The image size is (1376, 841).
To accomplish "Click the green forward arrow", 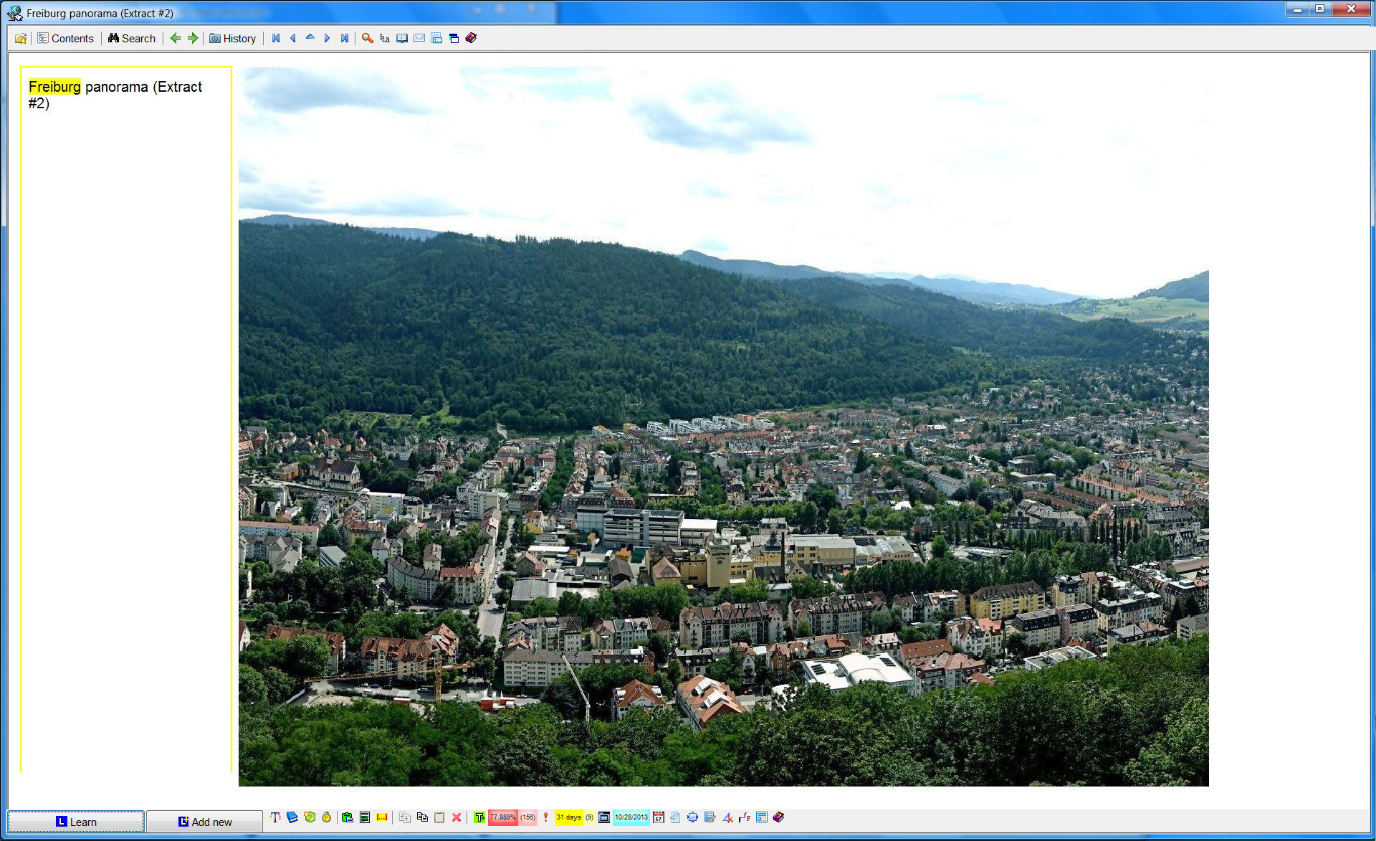I will (193, 38).
